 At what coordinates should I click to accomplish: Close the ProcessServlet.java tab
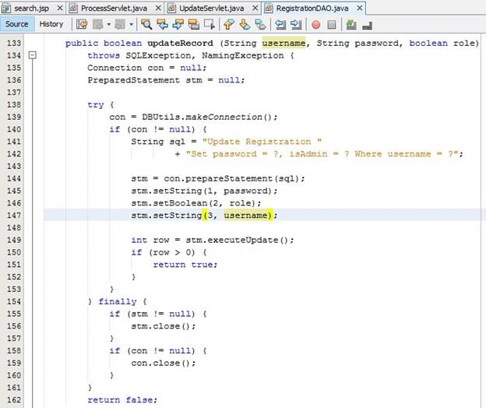158,8
